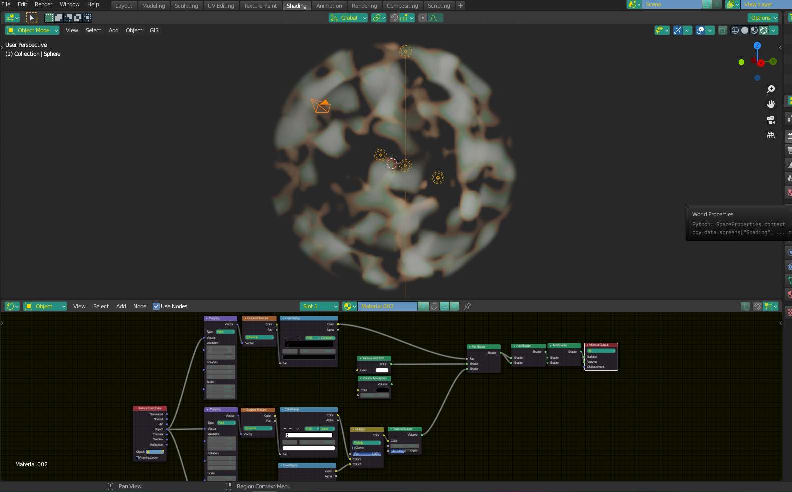Toggle node editor snap magnet
The image size is (792, 492).
(758, 306)
